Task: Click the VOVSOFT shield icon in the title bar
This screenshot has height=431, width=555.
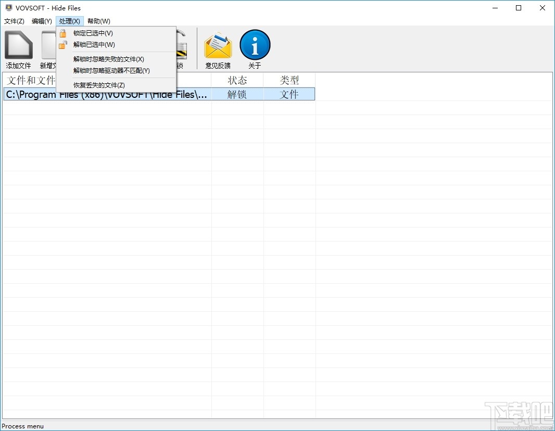Action: [8, 8]
